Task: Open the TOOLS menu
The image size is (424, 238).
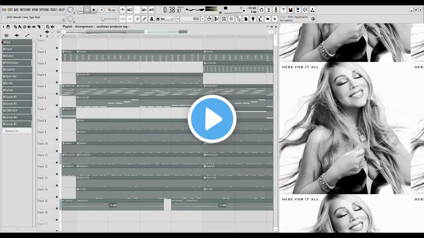Action: click(x=54, y=10)
